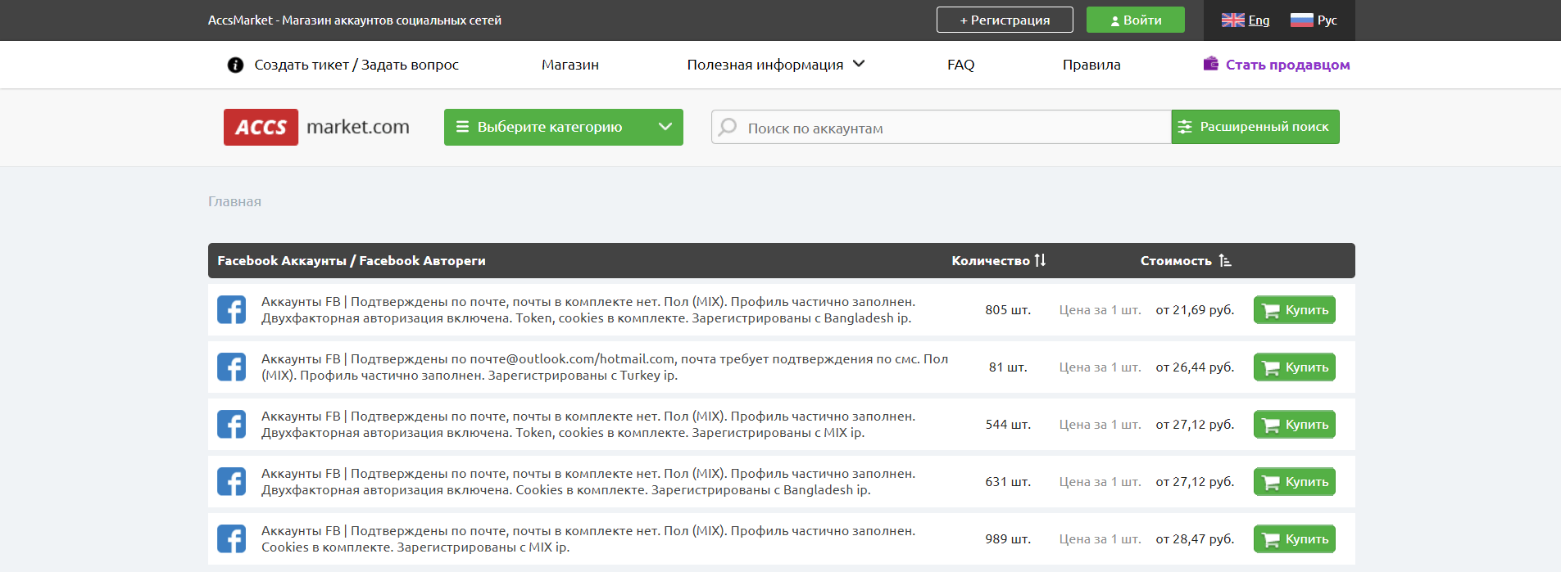Click Купить for the 26,44 руб. accounts
The width and height of the screenshot is (1561, 572).
[1295, 367]
